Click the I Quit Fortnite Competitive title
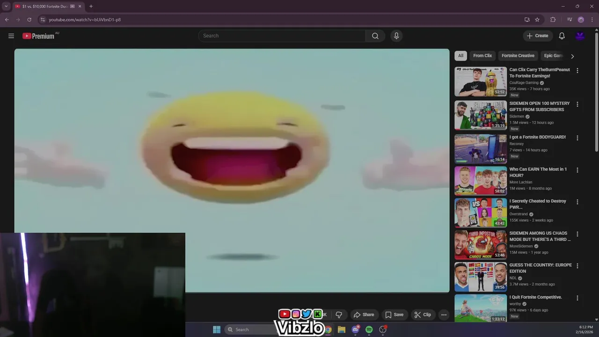The height and width of the screenshot is (337, 599). 536,297
